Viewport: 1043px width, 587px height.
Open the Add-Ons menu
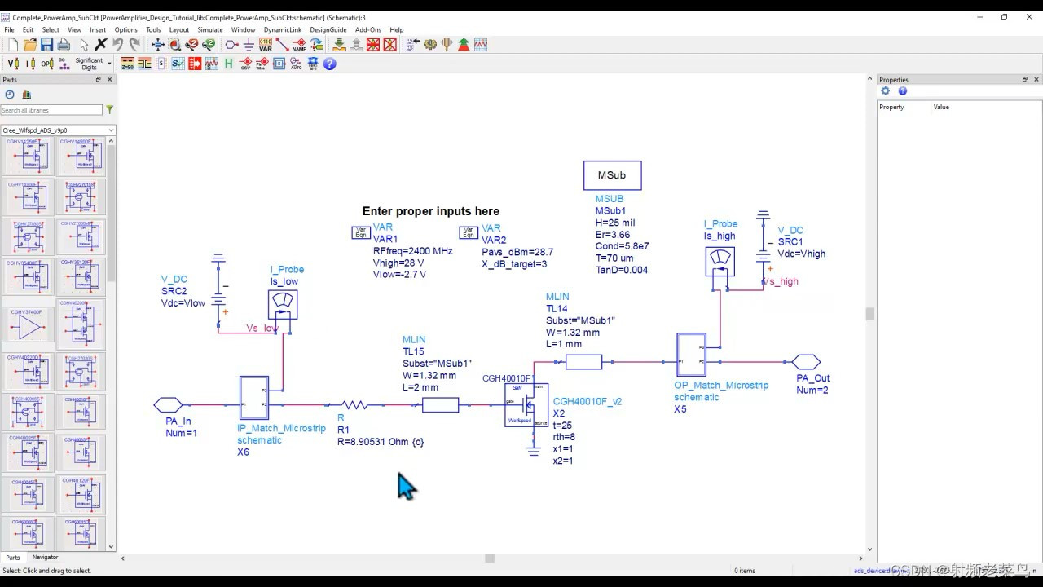point(368,29)
